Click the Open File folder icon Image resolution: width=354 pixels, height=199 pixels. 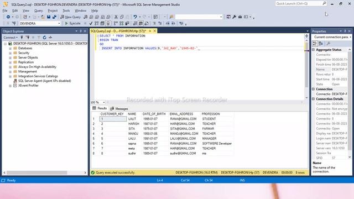pyautogui.click(x=43, y=17)
